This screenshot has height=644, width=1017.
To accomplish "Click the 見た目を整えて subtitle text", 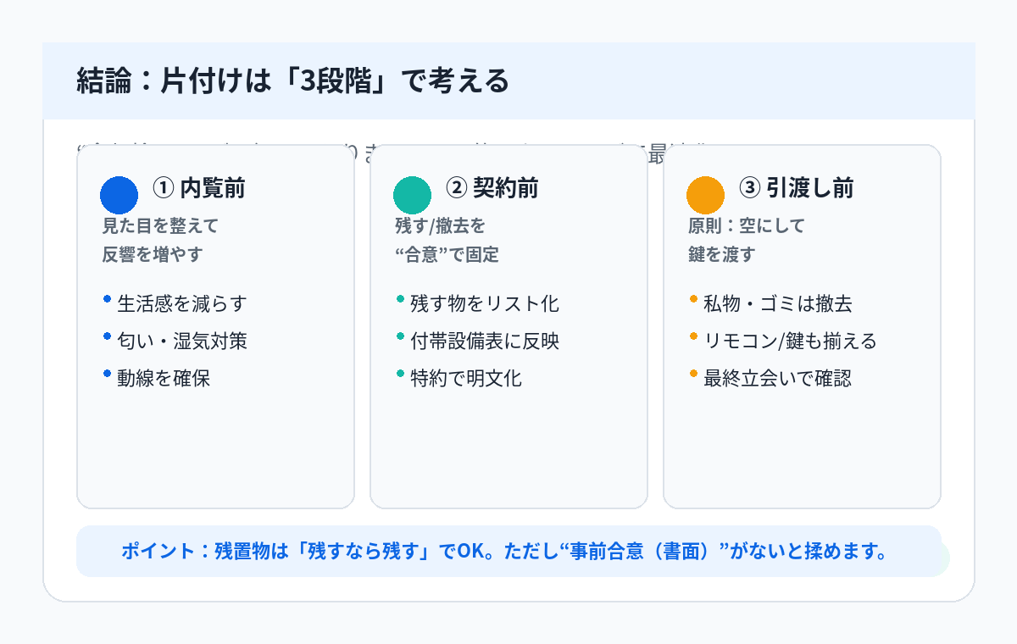I will 160,226.
